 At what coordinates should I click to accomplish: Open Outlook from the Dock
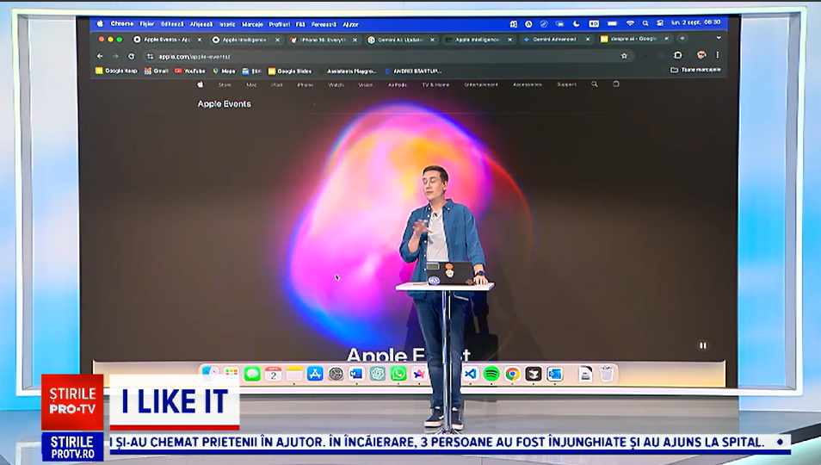[554, 374]
